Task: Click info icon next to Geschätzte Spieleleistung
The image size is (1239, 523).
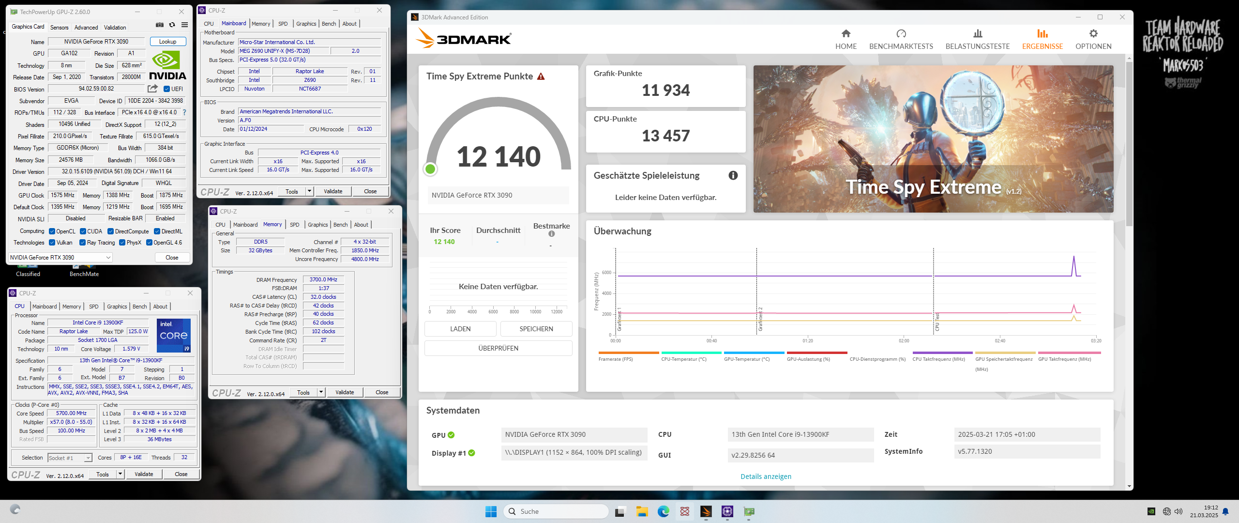Action: click(x=733, y=175)
